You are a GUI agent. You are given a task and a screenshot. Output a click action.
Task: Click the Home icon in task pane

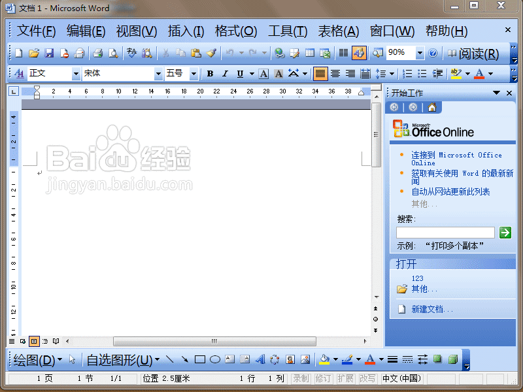(432, 107)
